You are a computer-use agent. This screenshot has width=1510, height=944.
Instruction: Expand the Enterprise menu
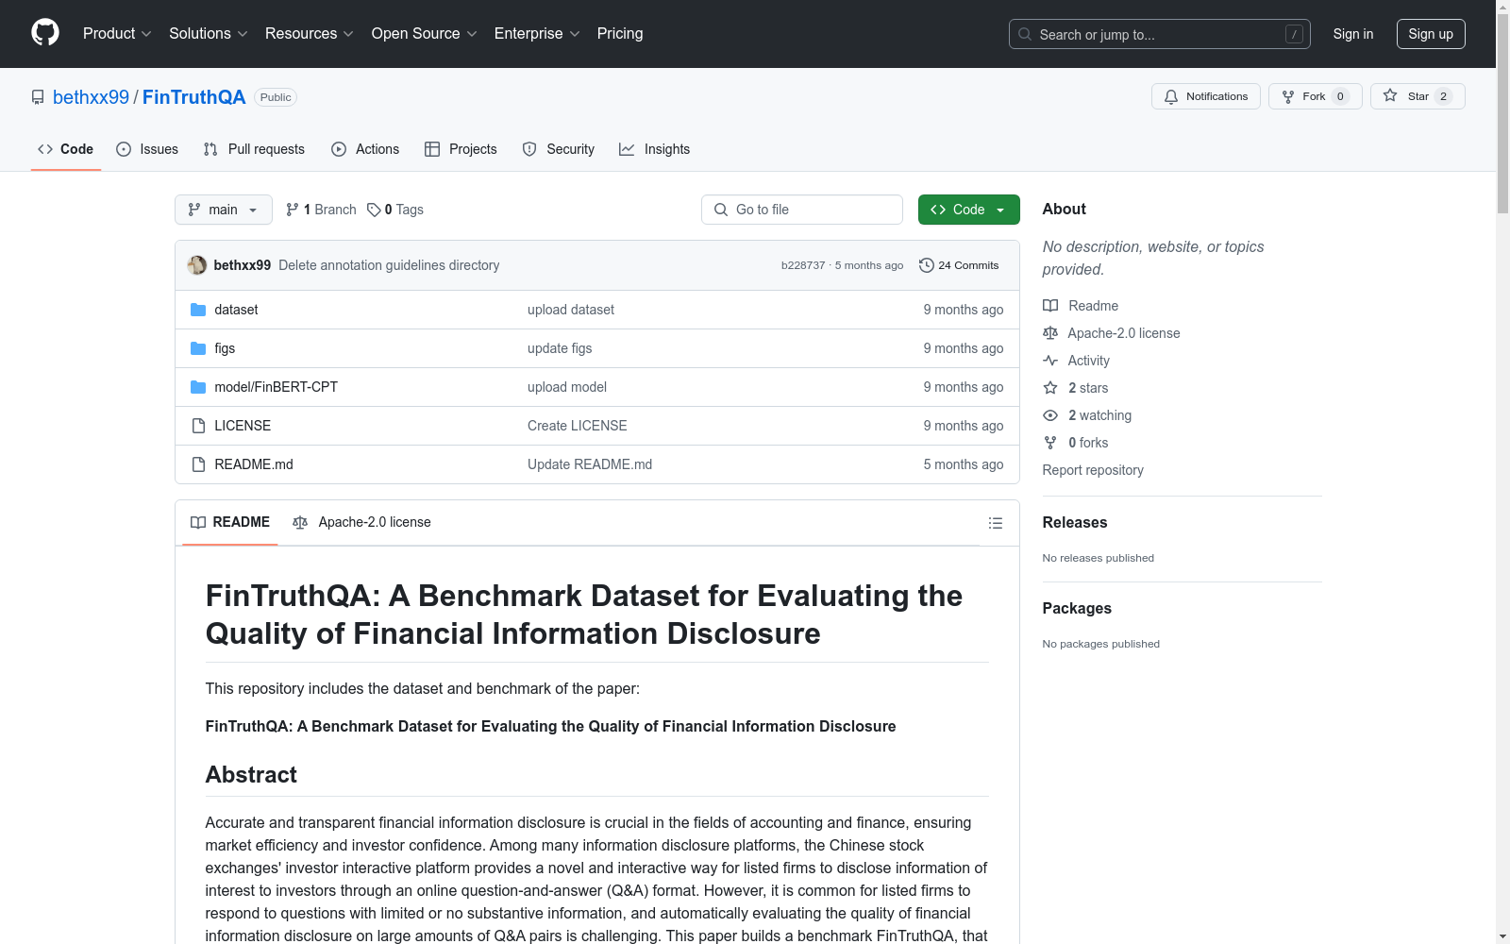coord(537,33)
